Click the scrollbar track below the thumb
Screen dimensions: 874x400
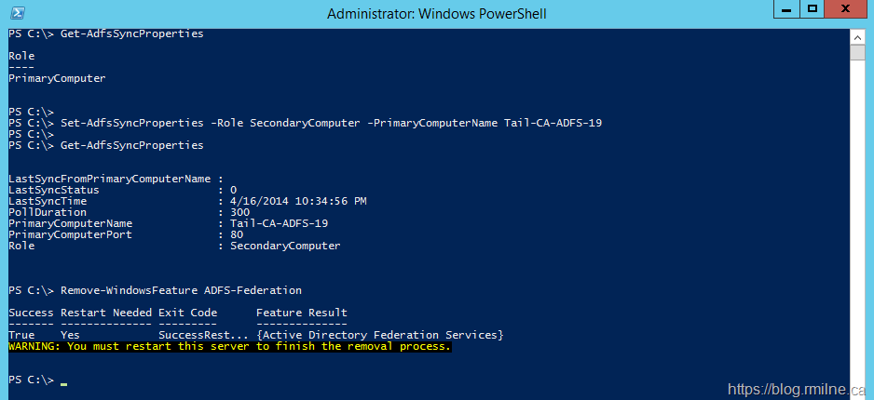858,233
